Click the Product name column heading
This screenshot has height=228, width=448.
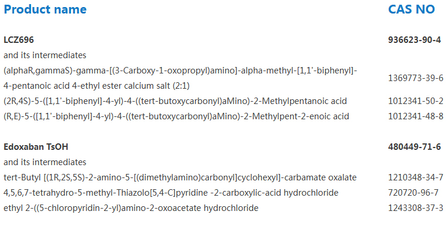pos(45,9)
